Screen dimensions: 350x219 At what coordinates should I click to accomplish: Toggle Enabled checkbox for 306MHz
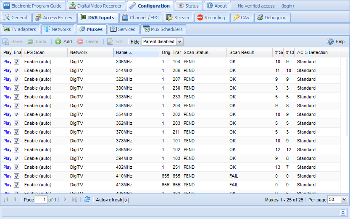16,62
